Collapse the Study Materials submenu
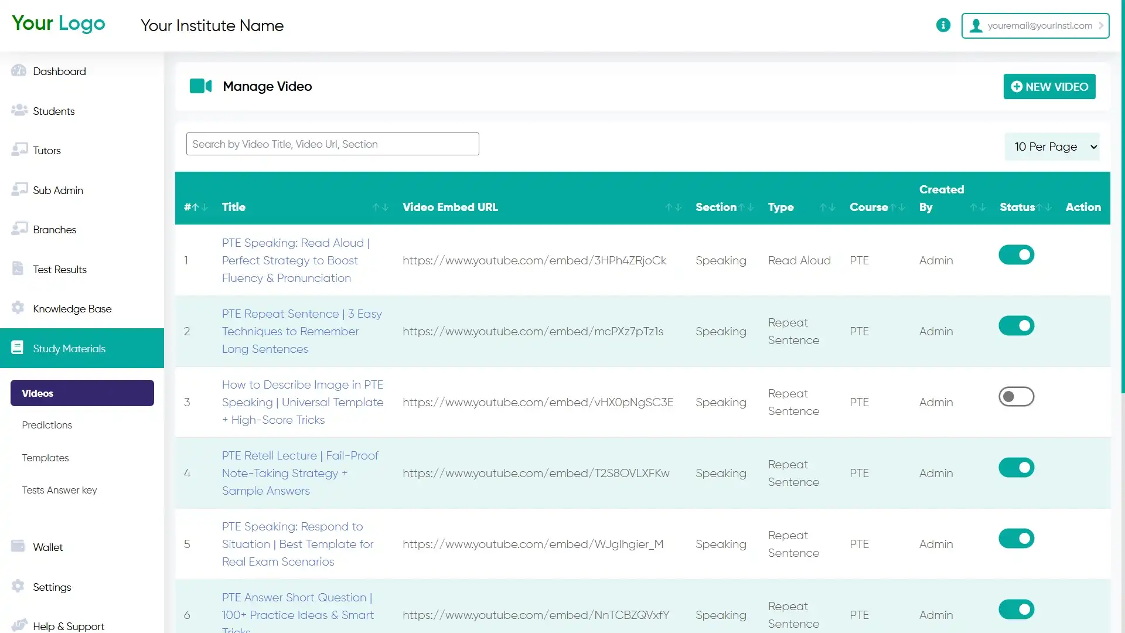Screen dimensions: 1125x633 pyautogui.click(x=69, y=348)
